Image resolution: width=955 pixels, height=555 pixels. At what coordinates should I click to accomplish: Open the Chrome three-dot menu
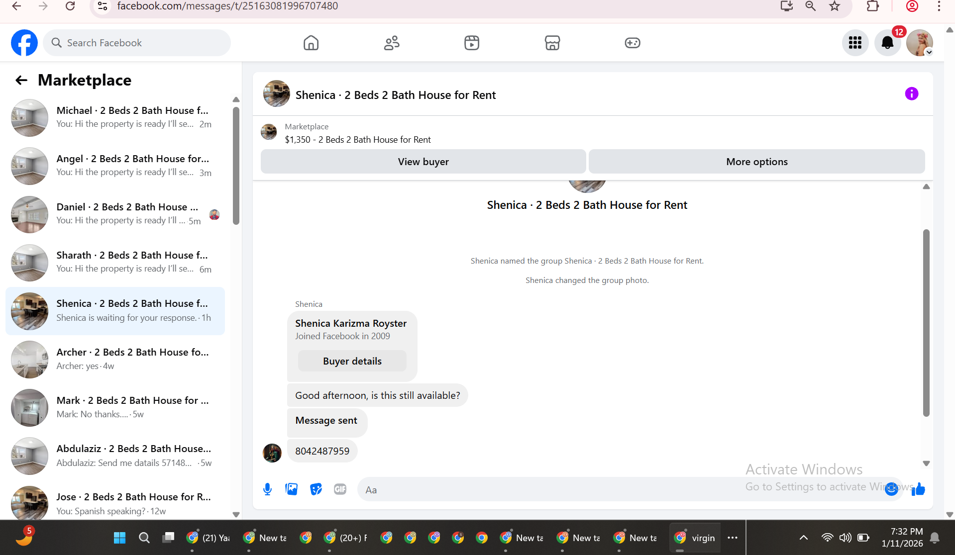[x=939, y=6]
